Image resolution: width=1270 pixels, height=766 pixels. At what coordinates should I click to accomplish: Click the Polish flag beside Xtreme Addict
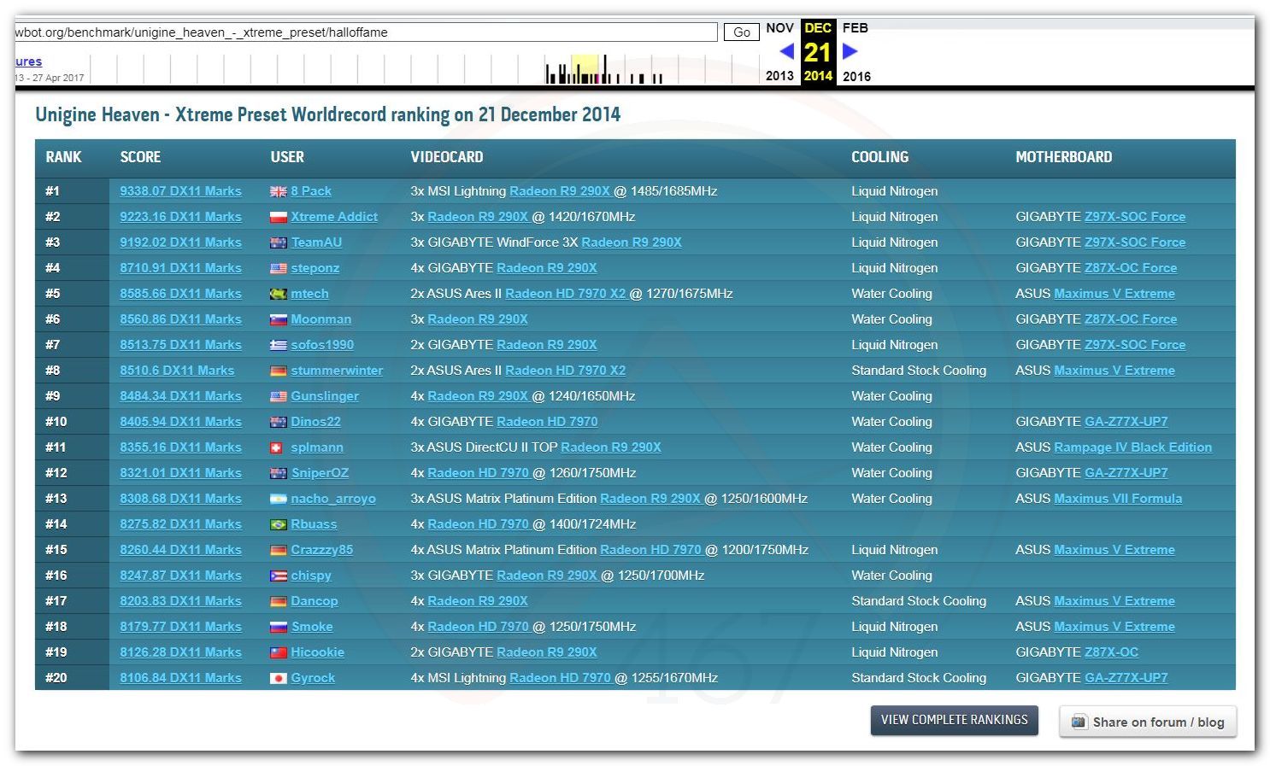coord(278,218)
